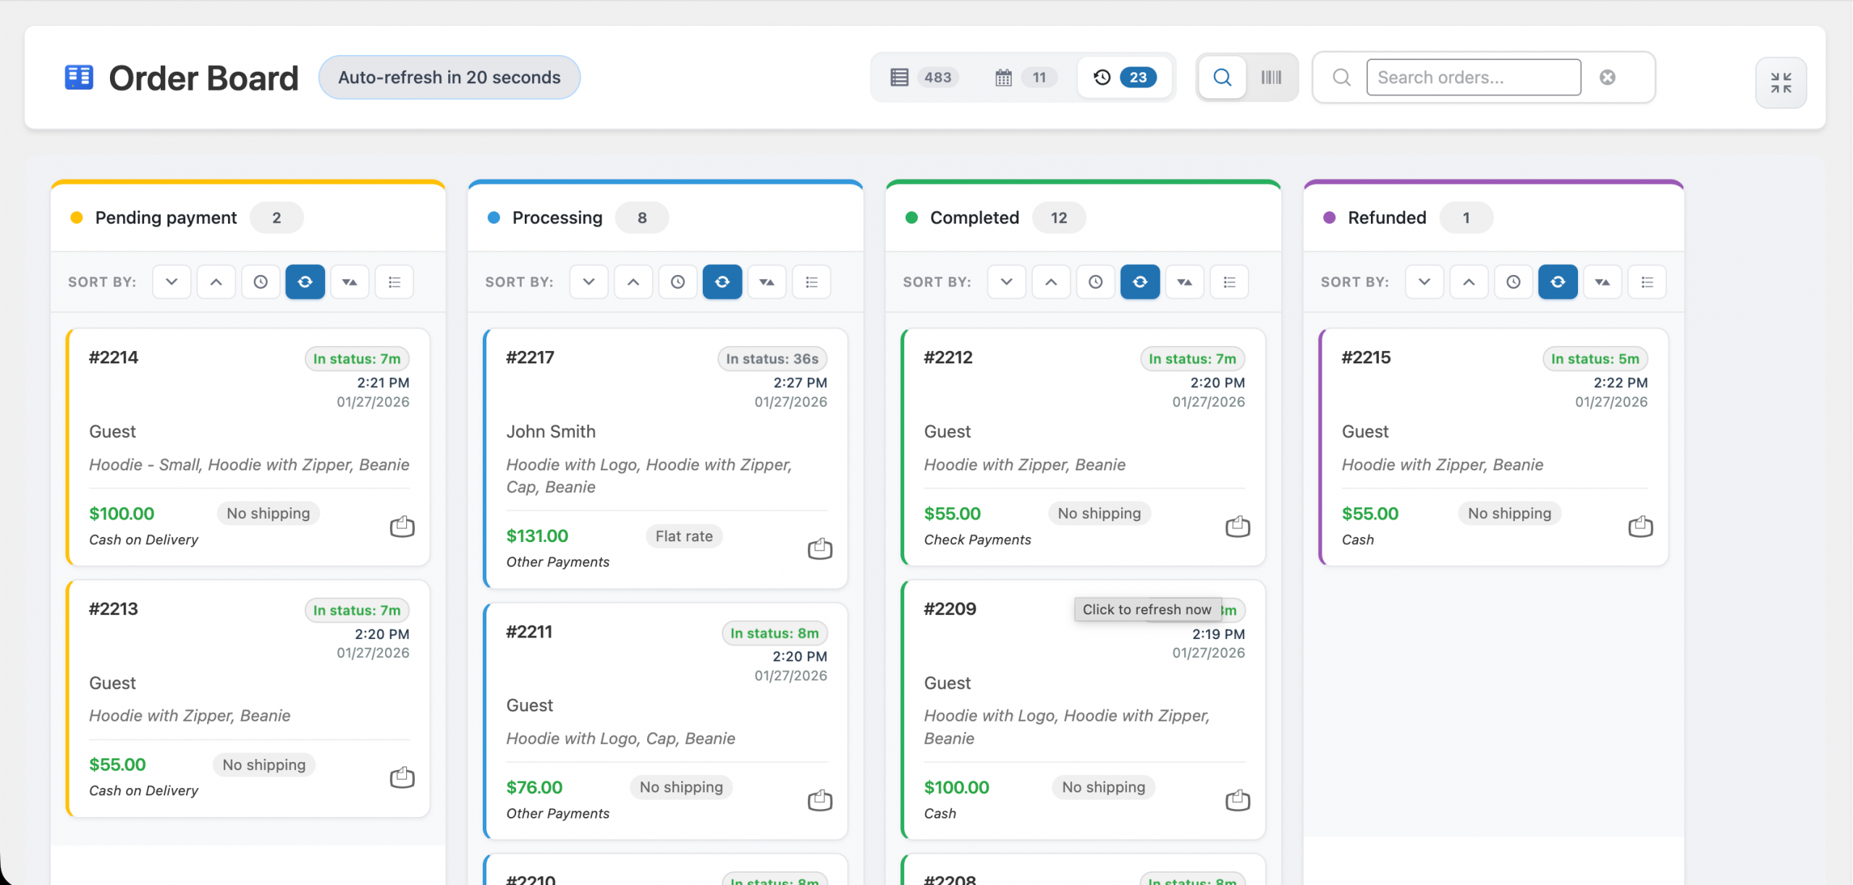Focus the Search orders input field

[x=1473, y=77]
